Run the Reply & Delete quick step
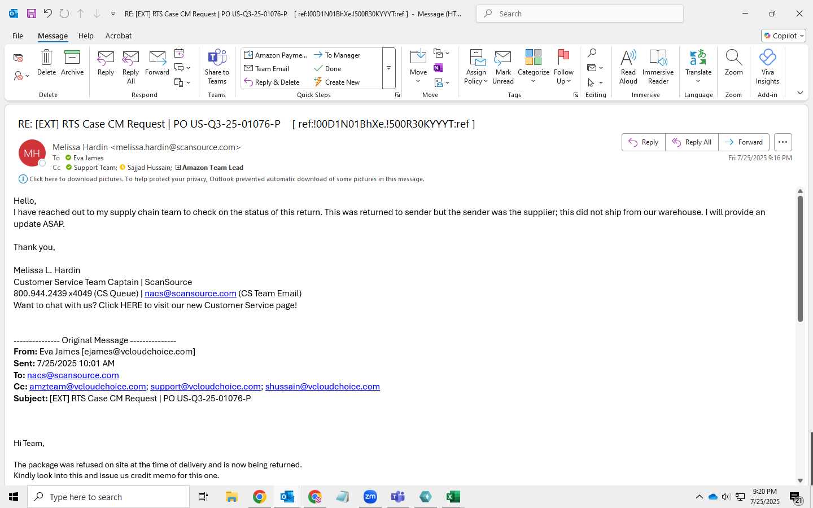This screenshot has width=813, height=508. [x=272, y=82]
